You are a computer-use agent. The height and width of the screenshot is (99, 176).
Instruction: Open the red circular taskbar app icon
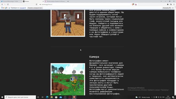click(70, 97)
